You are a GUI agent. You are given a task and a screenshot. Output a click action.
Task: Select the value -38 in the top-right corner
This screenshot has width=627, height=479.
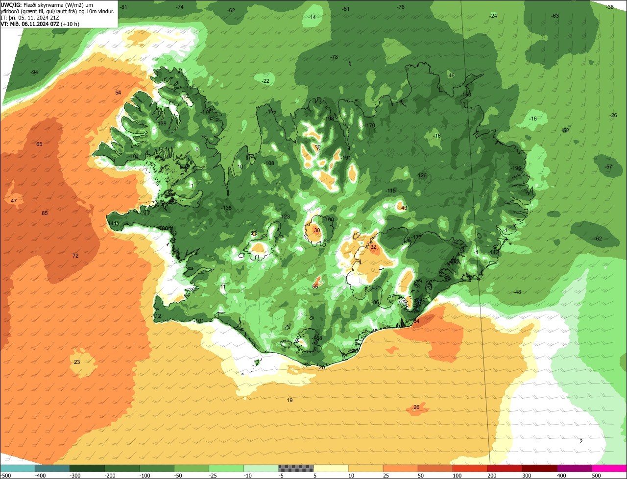coord(610,7)
